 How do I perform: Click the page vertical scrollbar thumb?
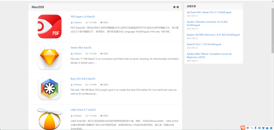pos(272,30)
